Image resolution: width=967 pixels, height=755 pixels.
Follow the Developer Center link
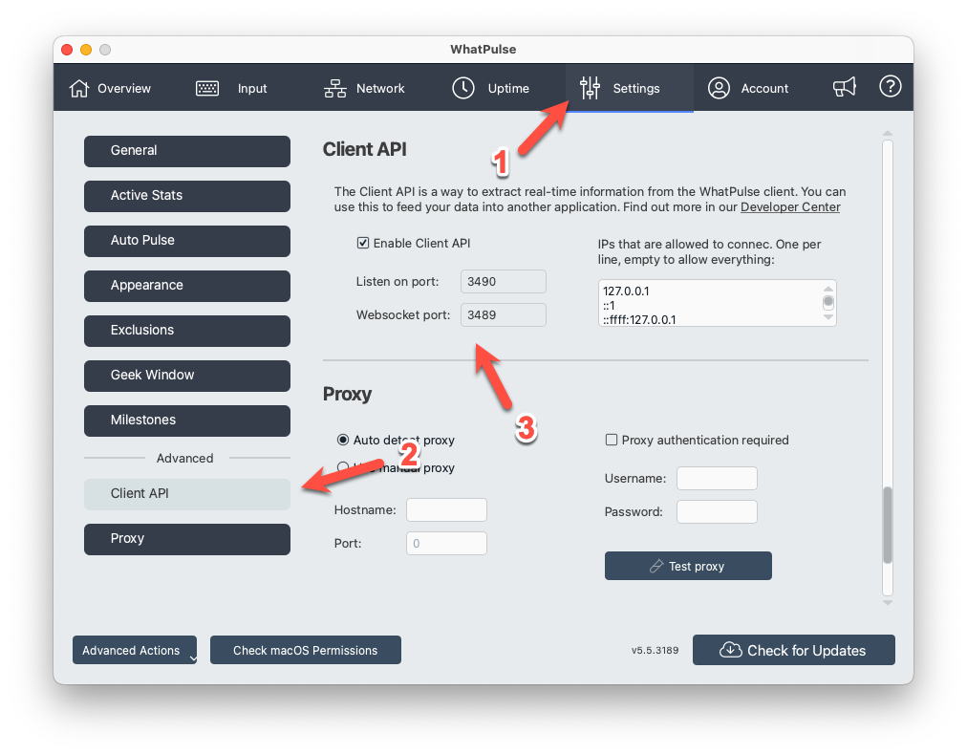point(790,207)
